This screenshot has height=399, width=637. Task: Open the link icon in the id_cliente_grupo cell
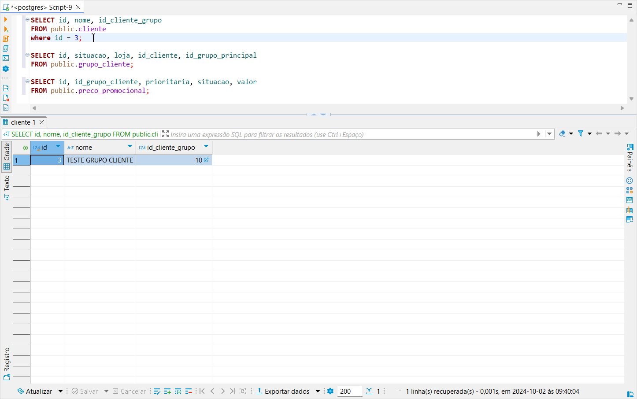(x=206, y=160)
